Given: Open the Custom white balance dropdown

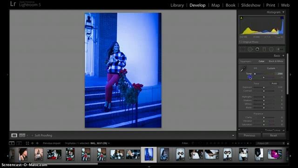Looking at the screenshot, I should coord(271,68).
